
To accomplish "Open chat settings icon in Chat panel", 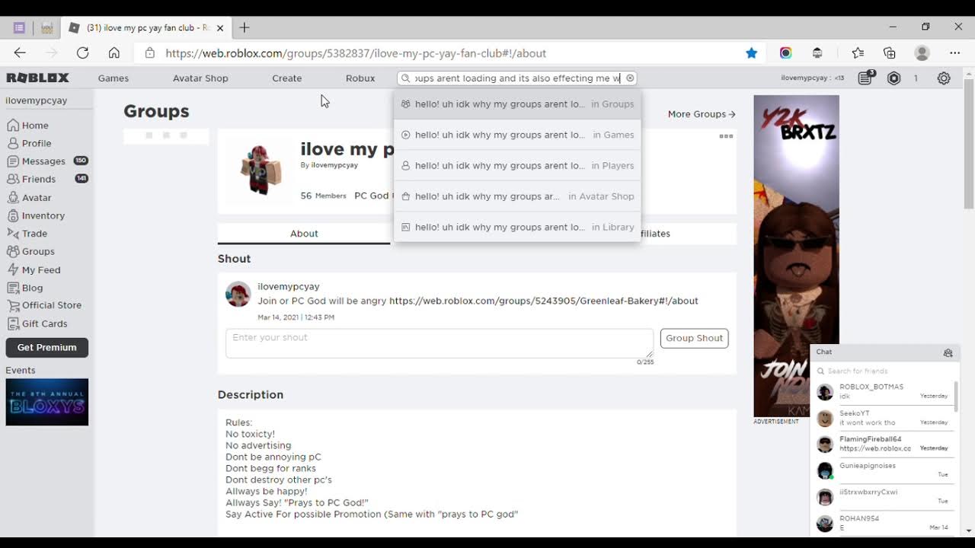I will pyautogui.click(x=948, y=353).
